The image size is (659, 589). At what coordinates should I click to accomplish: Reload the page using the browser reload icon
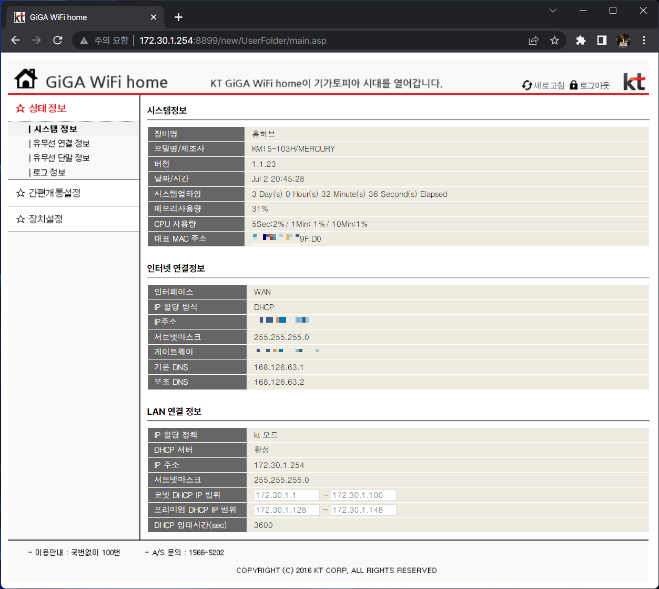click(x=57, y=40)
